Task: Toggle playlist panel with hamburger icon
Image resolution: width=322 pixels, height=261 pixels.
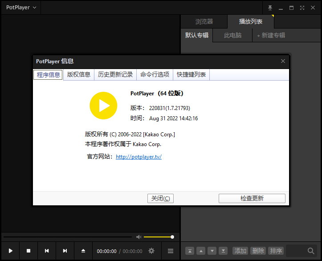Action: click(x=171, y=251)
